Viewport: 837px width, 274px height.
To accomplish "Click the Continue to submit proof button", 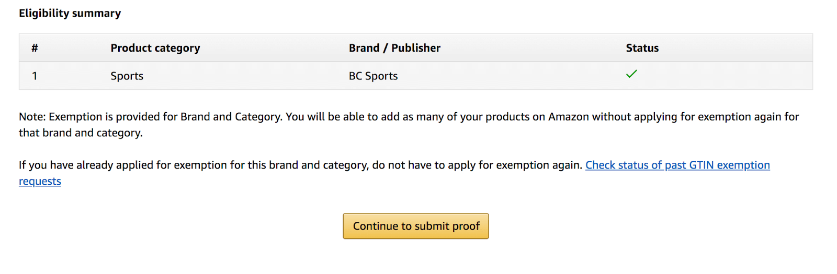I will [x=416, y=226].
